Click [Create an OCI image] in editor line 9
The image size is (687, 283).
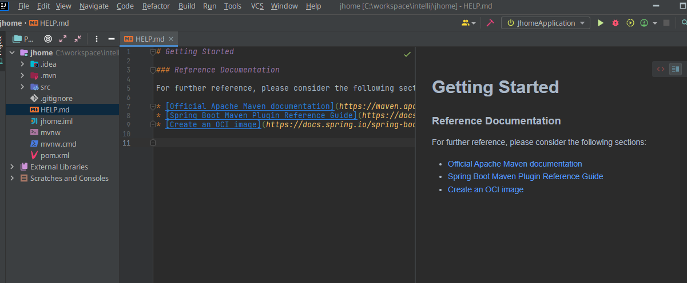click(x=213, y=124)
